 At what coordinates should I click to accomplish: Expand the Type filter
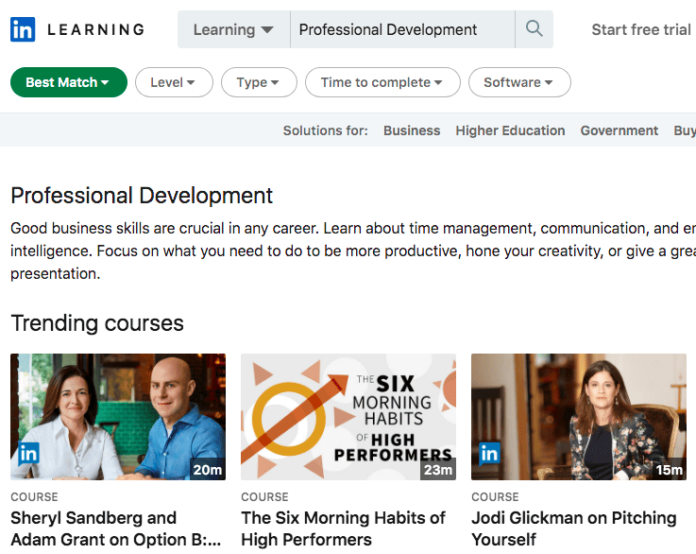click(x=259, y=82)
